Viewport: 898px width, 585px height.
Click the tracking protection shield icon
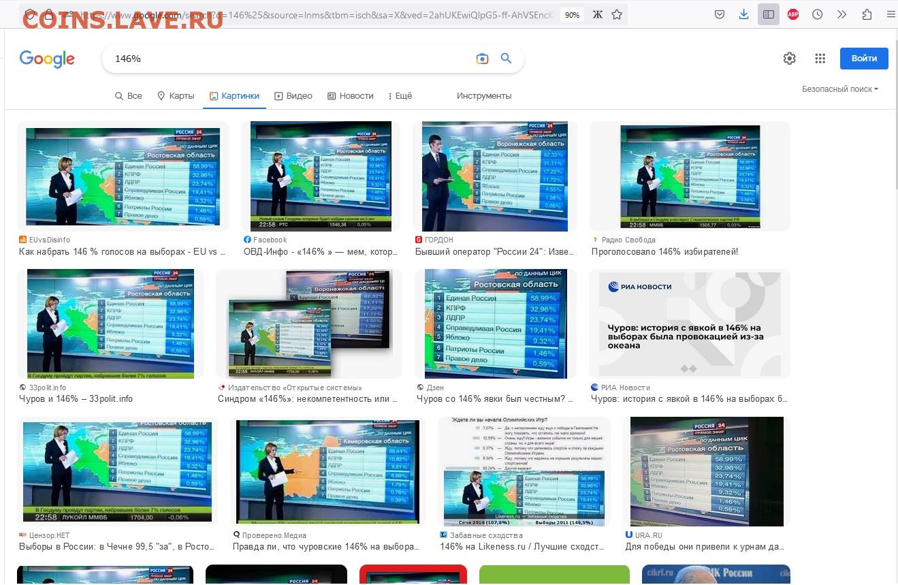31,14
